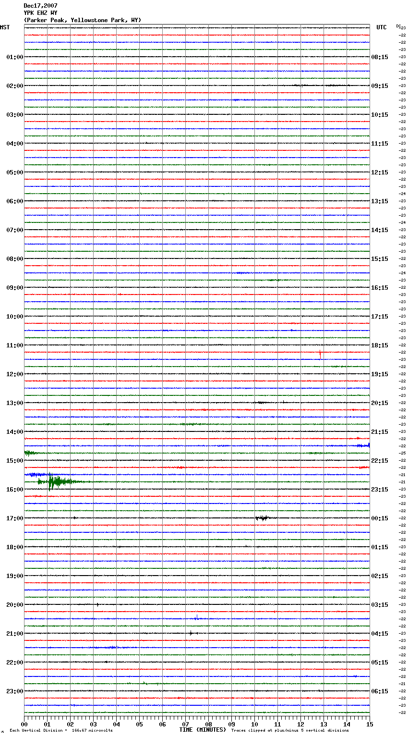Click the 16:15 UTC time label
This screenshot has width=408, height=737.
[x=380, y=288]
